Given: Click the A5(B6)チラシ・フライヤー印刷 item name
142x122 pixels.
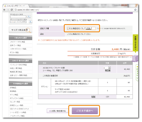Looking at the screenshot, I should click(x=54, y=68).
